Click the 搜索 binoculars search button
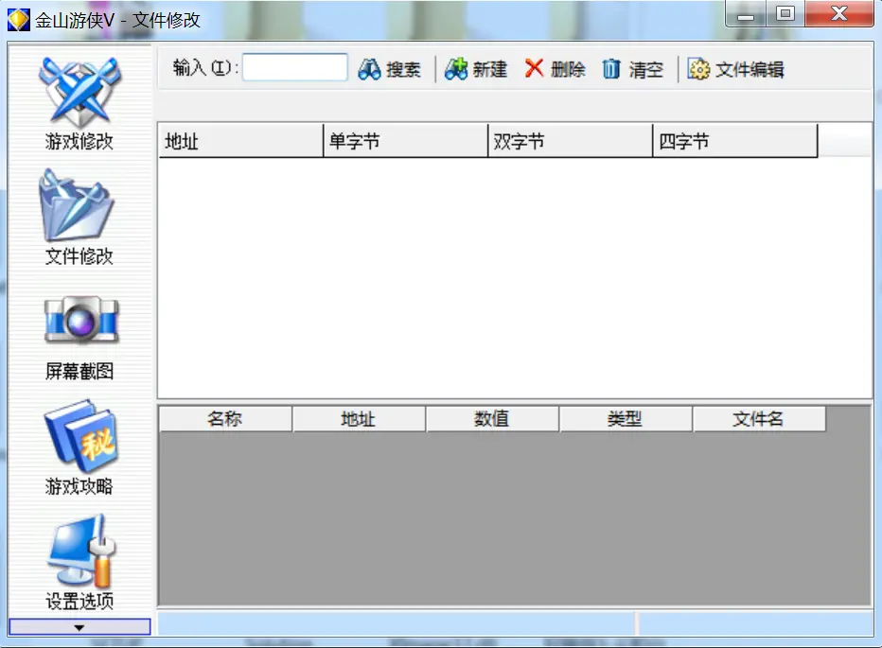The height and width of the screenshot is (648, 882). pos(390,69)
